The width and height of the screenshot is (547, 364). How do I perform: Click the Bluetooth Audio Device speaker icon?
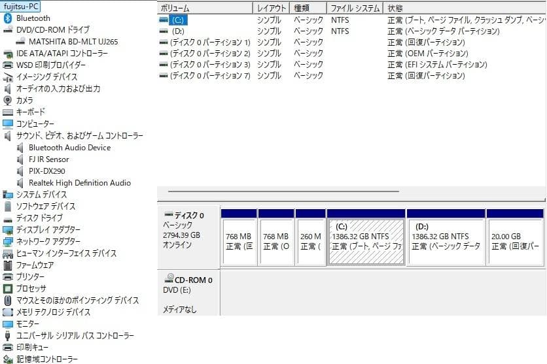20,148
